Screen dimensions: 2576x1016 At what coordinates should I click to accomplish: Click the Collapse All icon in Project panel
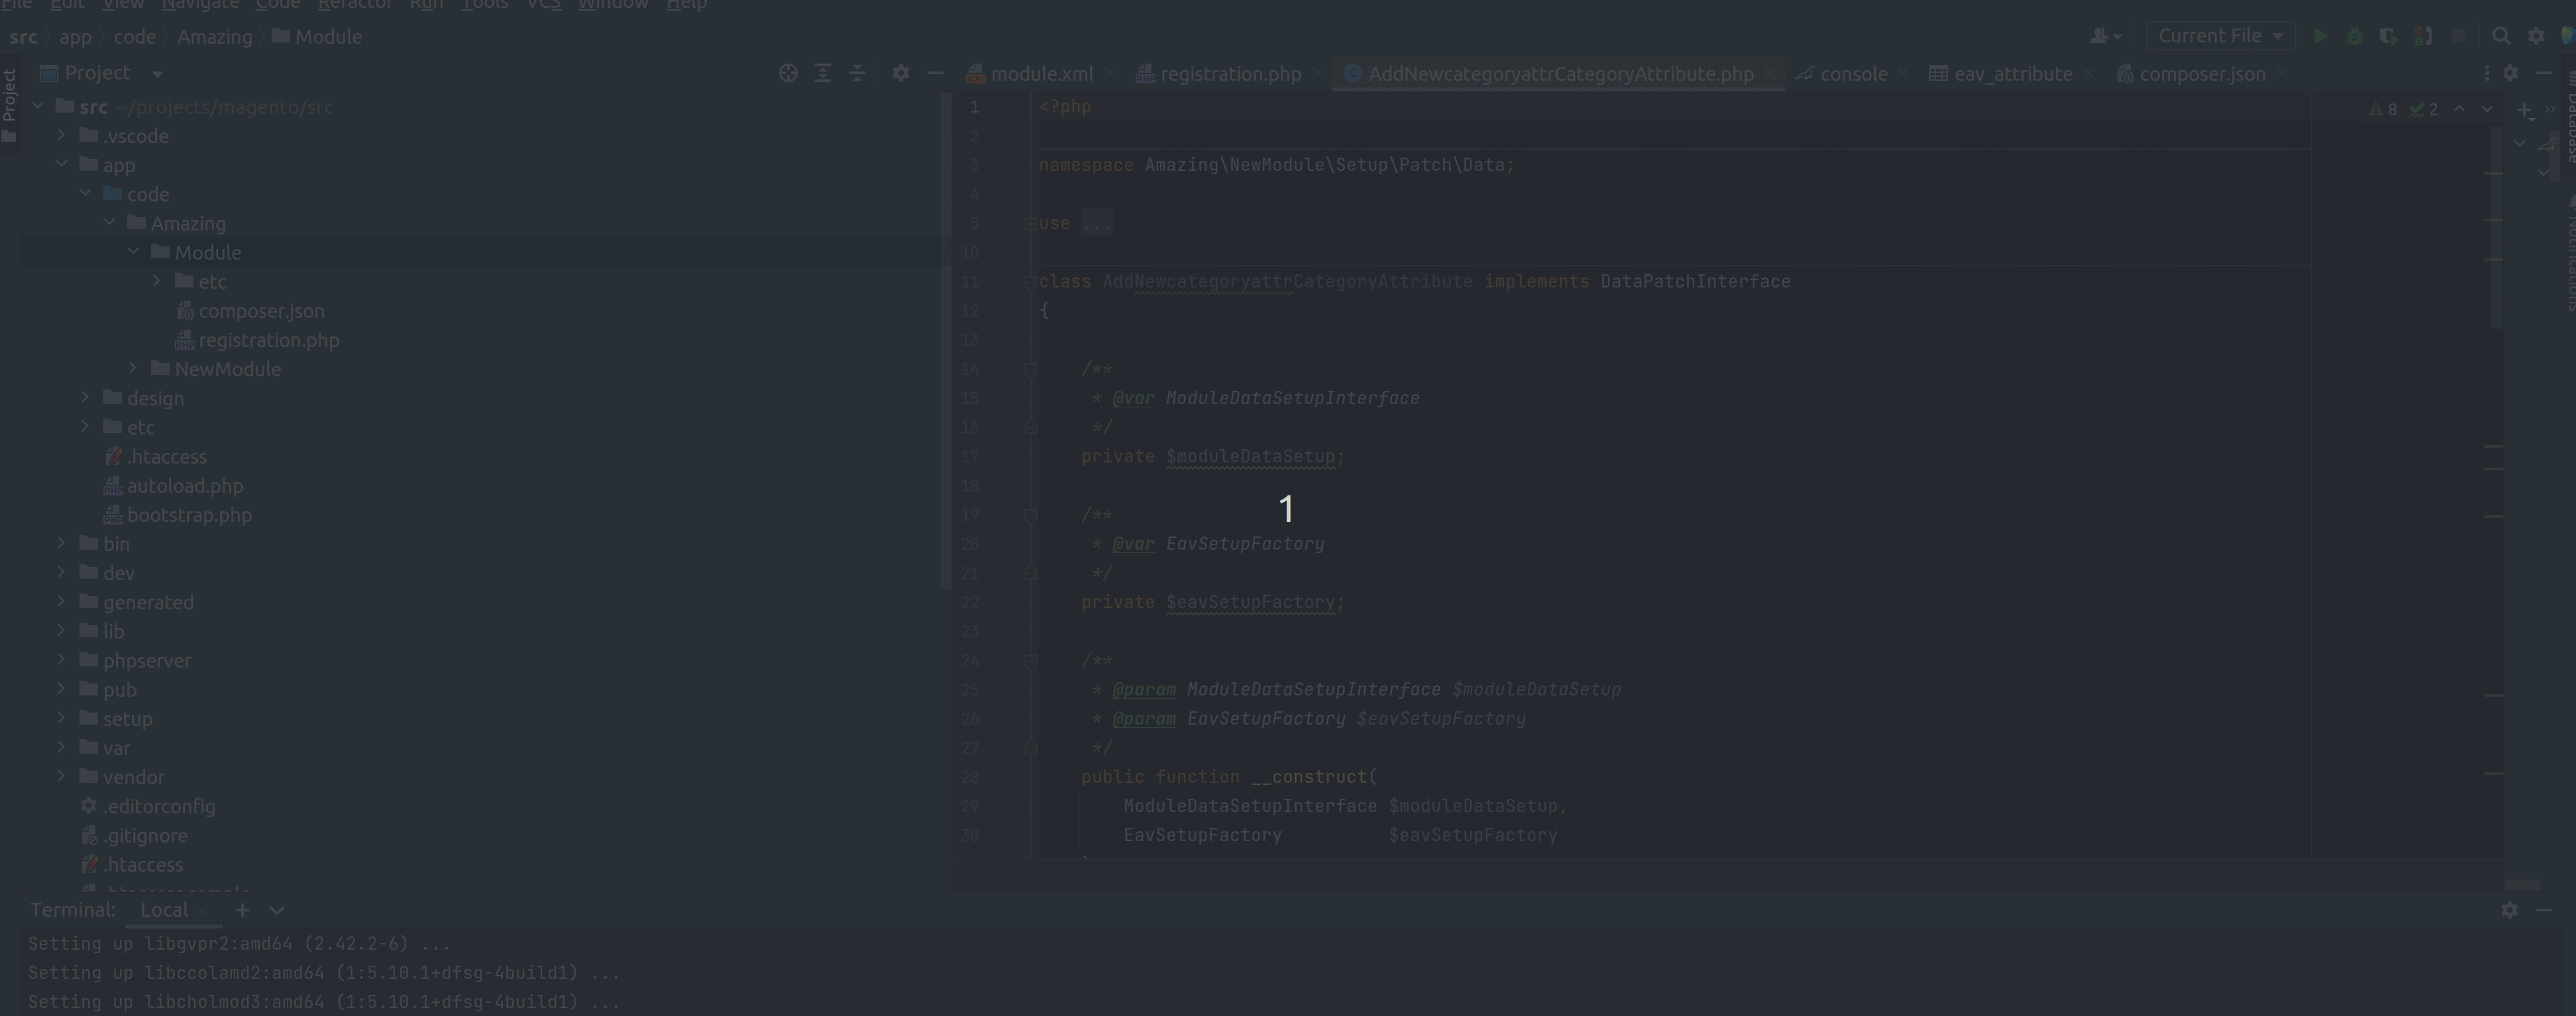857,73
